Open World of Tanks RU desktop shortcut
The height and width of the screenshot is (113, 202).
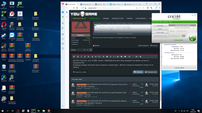(12, 26)
